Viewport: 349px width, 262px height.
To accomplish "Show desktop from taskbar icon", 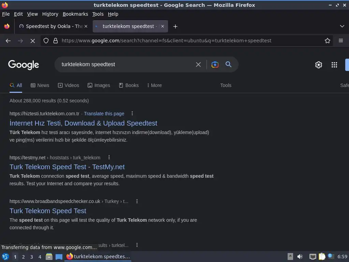I will pyautogui.click(x=59, y=257).
